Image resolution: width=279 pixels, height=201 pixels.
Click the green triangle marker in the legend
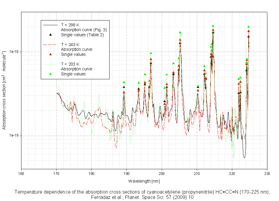click(50, 74)
